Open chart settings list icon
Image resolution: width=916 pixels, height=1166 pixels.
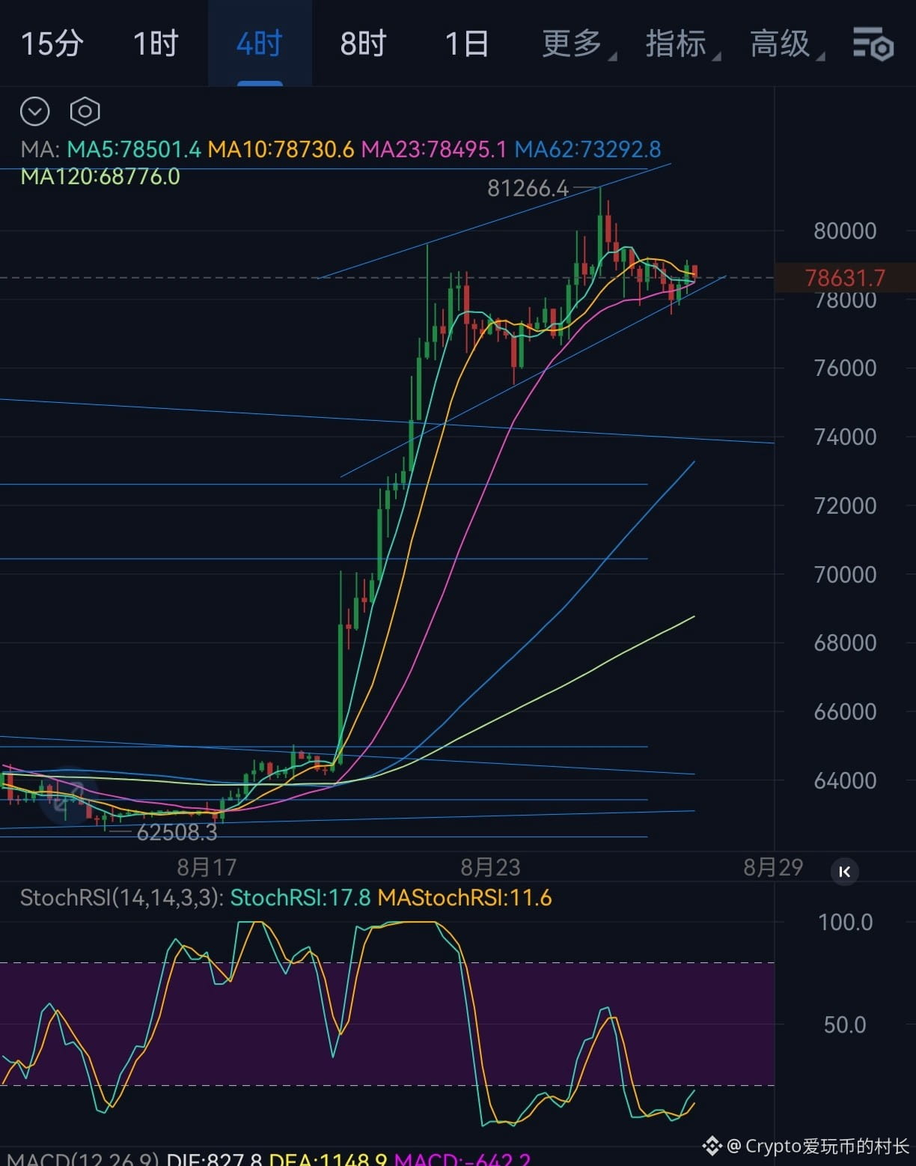pos(873,44)
